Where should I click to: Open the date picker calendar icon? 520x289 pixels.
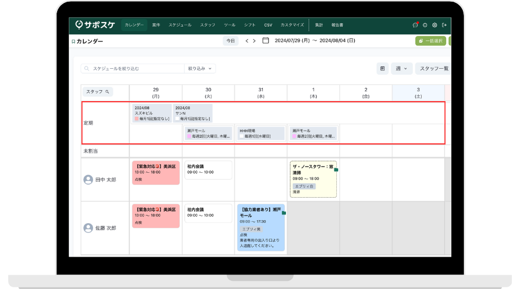click(x=265, y=40)
